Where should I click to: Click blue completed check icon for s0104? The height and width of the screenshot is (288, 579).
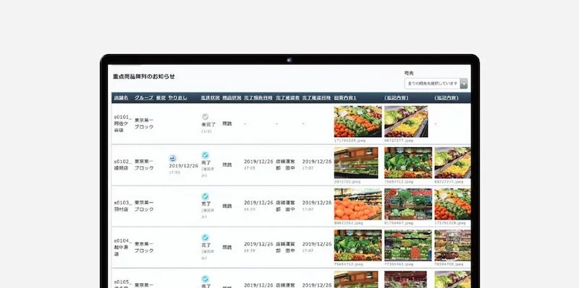205,237
